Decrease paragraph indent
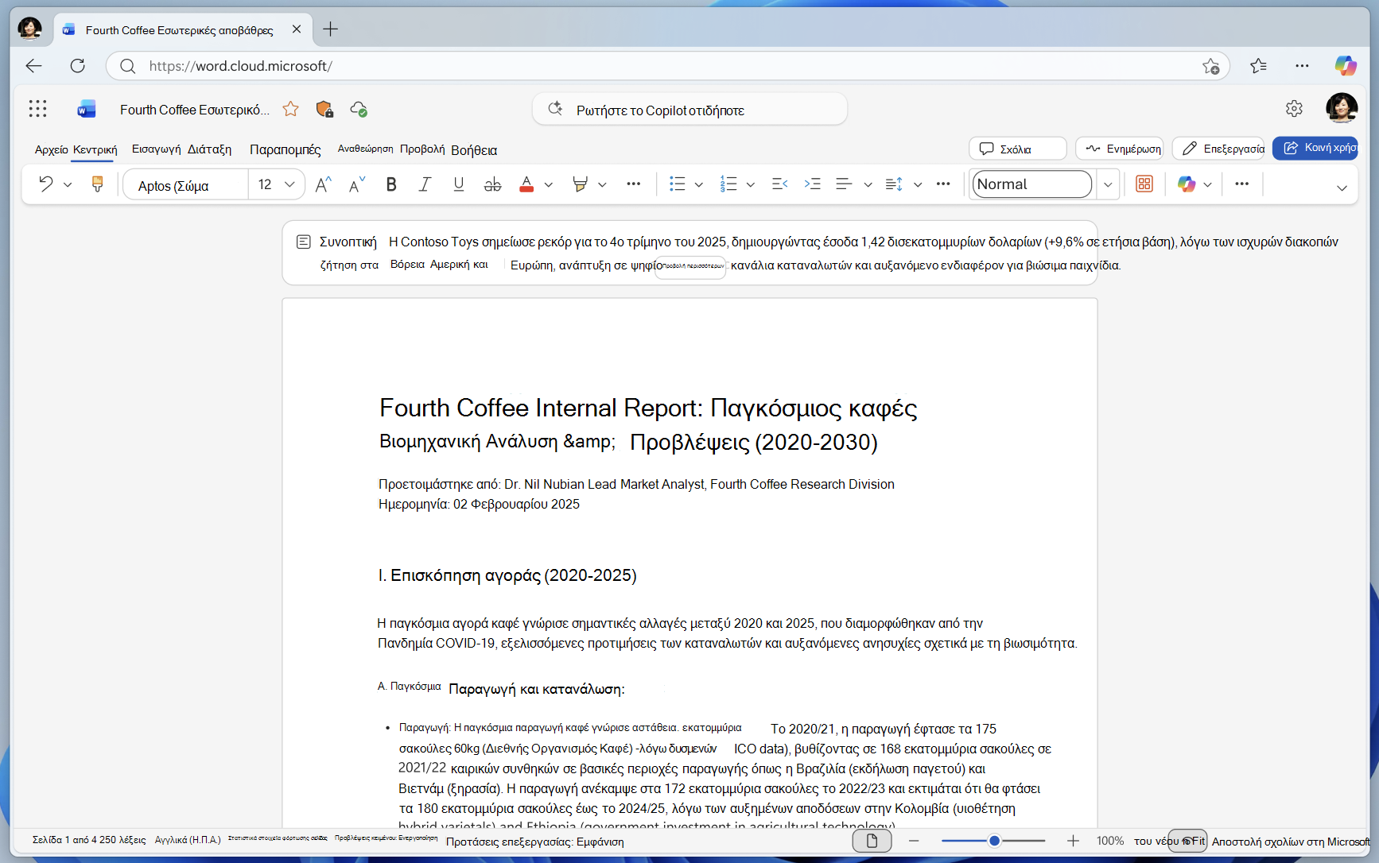Viewport: 1379px width, 863px height. 779,184
